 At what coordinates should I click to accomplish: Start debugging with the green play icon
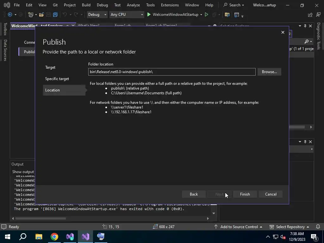point(149,15)
